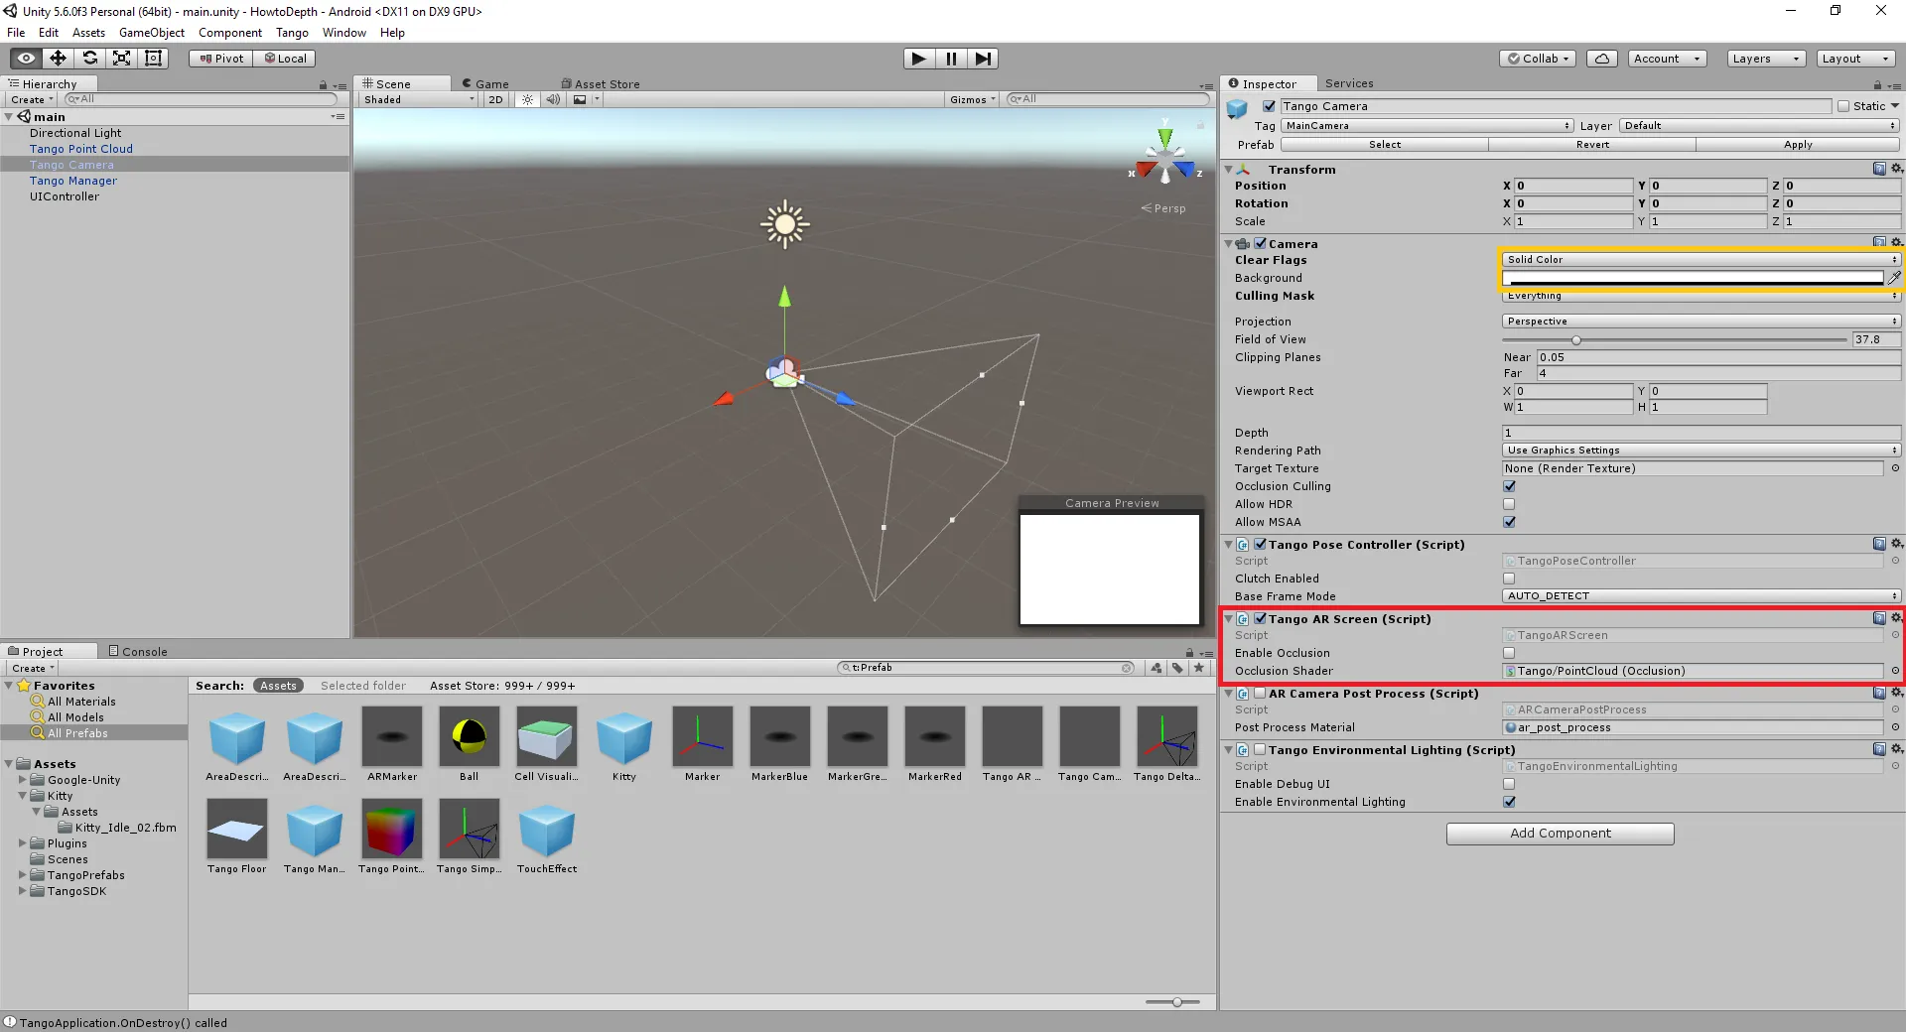Enable Clutch Enabled checkbox
This screenshot has height=1032, width=1906.
pyautogui.click(x=1509, y=579)
